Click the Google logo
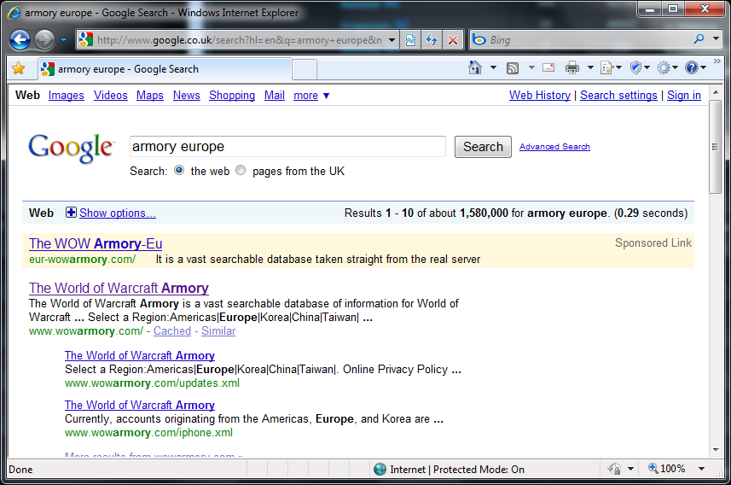 click(x=71, y=148)
